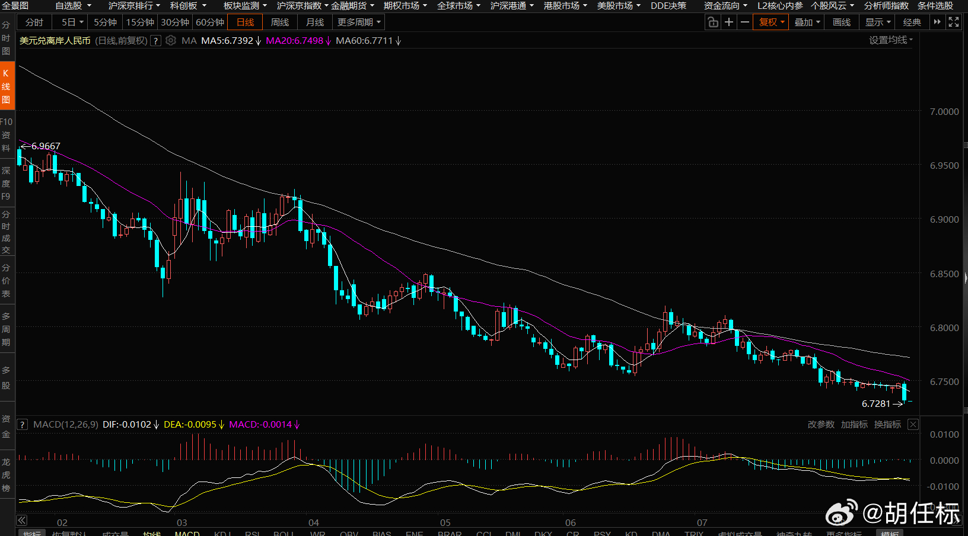
Task: Toggle the chart lock icon
Action: point(713,23)
